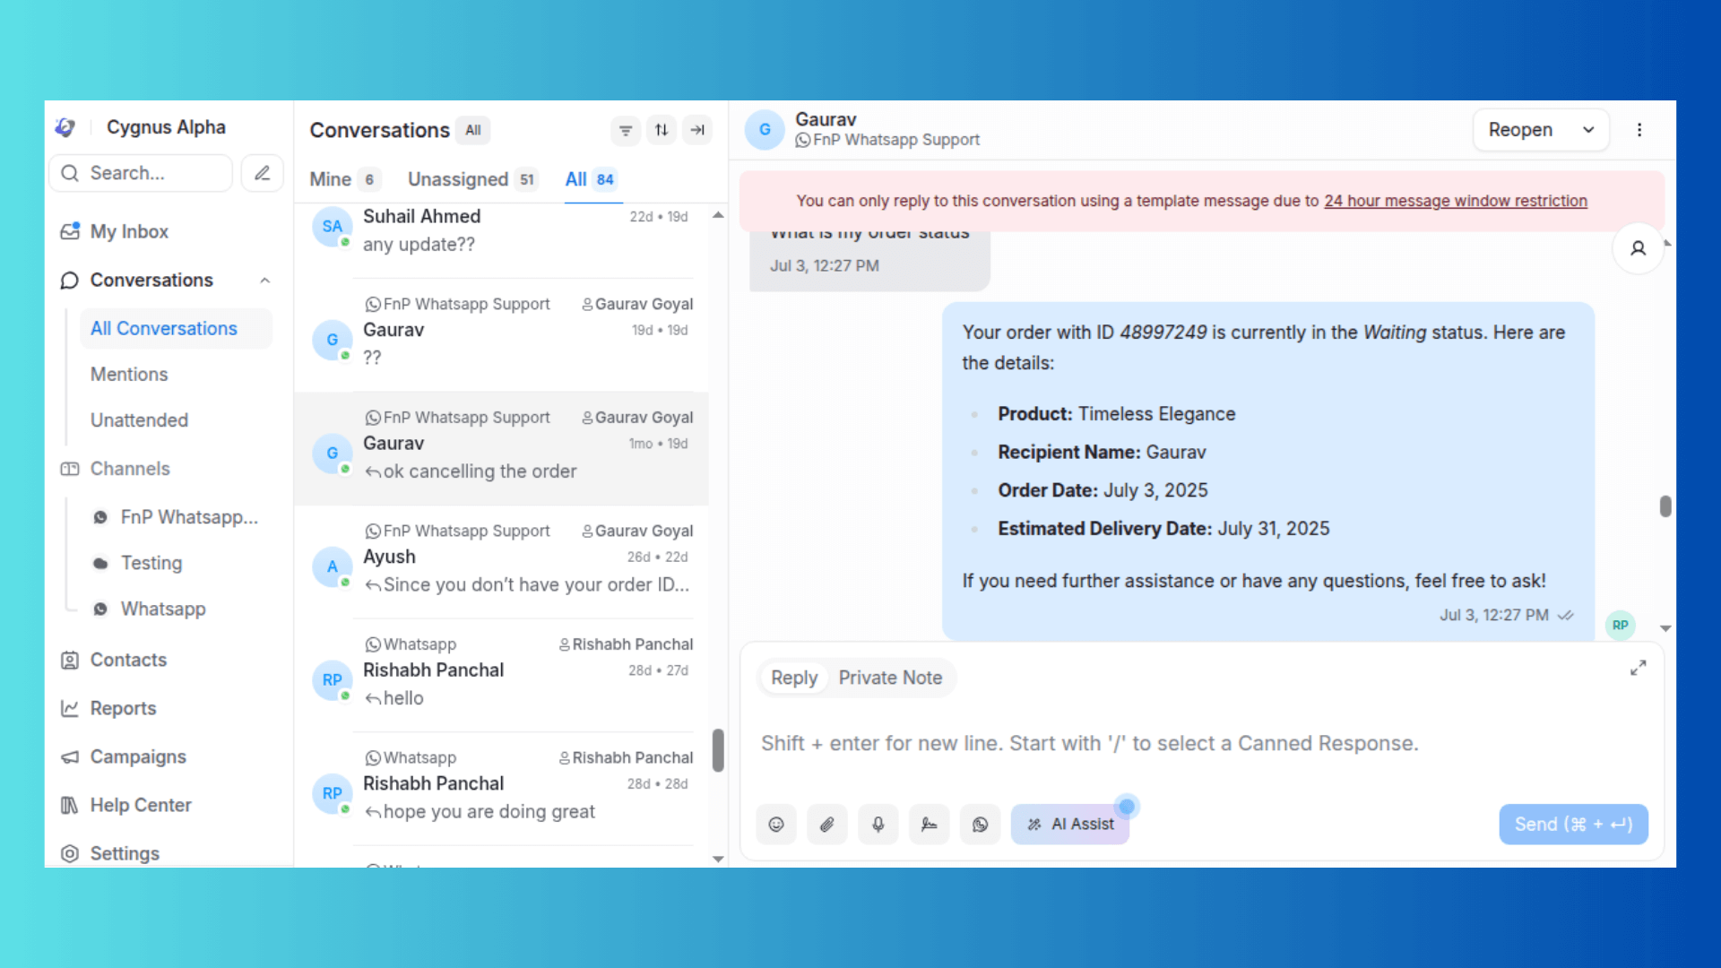
Task: Switch to the Unassigned tab
Action: pos(472,179)
